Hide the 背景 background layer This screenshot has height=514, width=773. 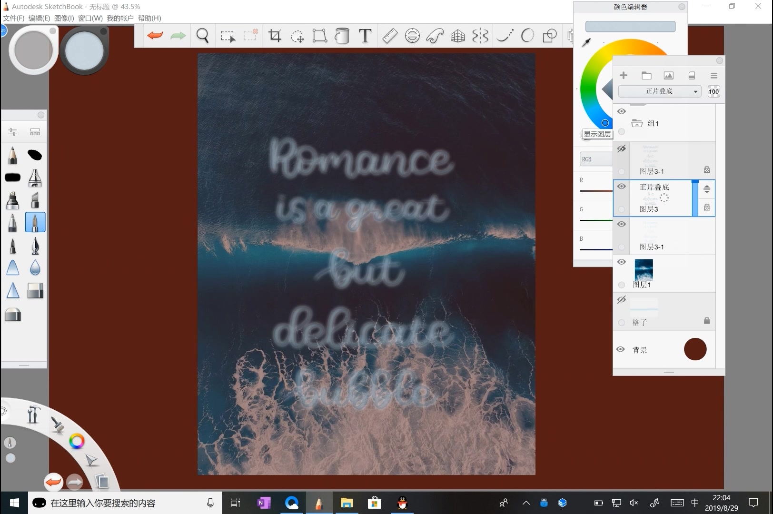coord(621,349)
